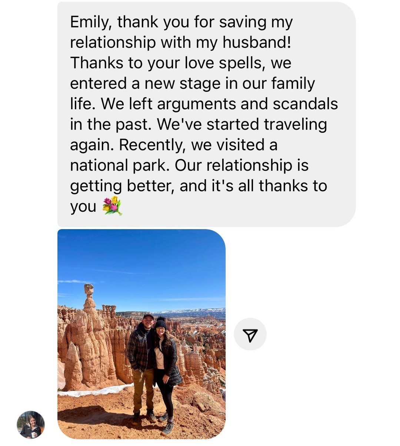Tap the word 'husband!' in message
This screenshot has height=446, width=400.
[x=257, y=43]
